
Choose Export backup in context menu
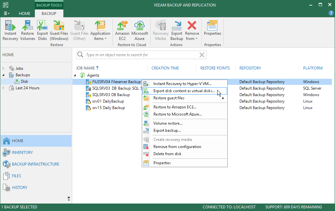coord(185,130)
